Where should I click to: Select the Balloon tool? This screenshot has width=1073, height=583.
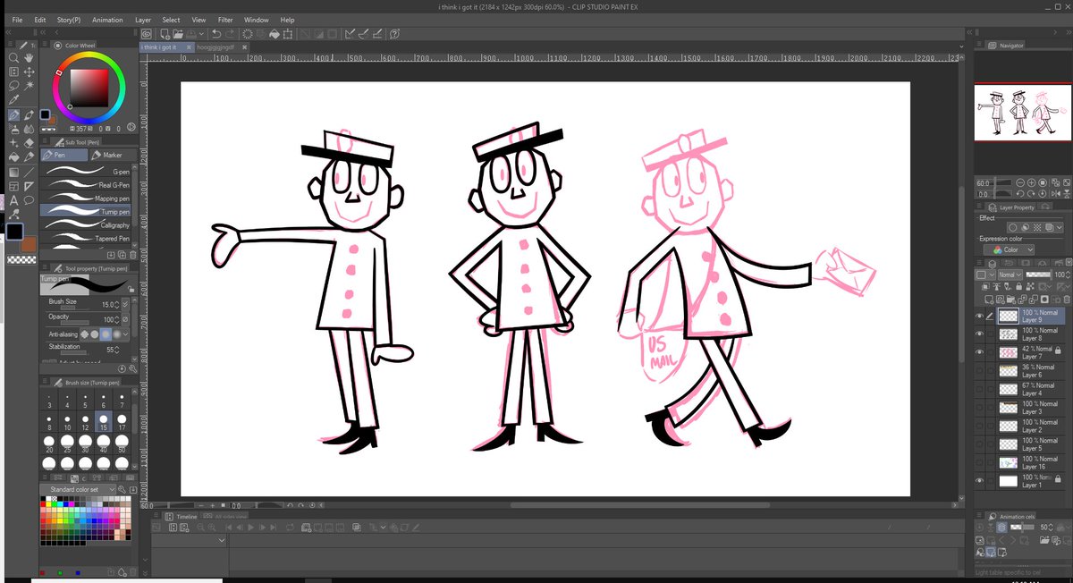tap(29, 200)
